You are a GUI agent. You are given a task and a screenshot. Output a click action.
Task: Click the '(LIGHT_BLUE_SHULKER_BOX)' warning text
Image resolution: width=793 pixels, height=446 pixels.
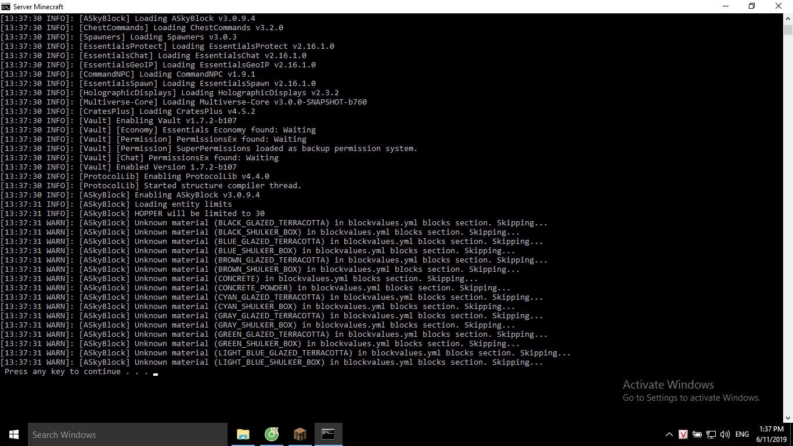[x=269, y=362]
